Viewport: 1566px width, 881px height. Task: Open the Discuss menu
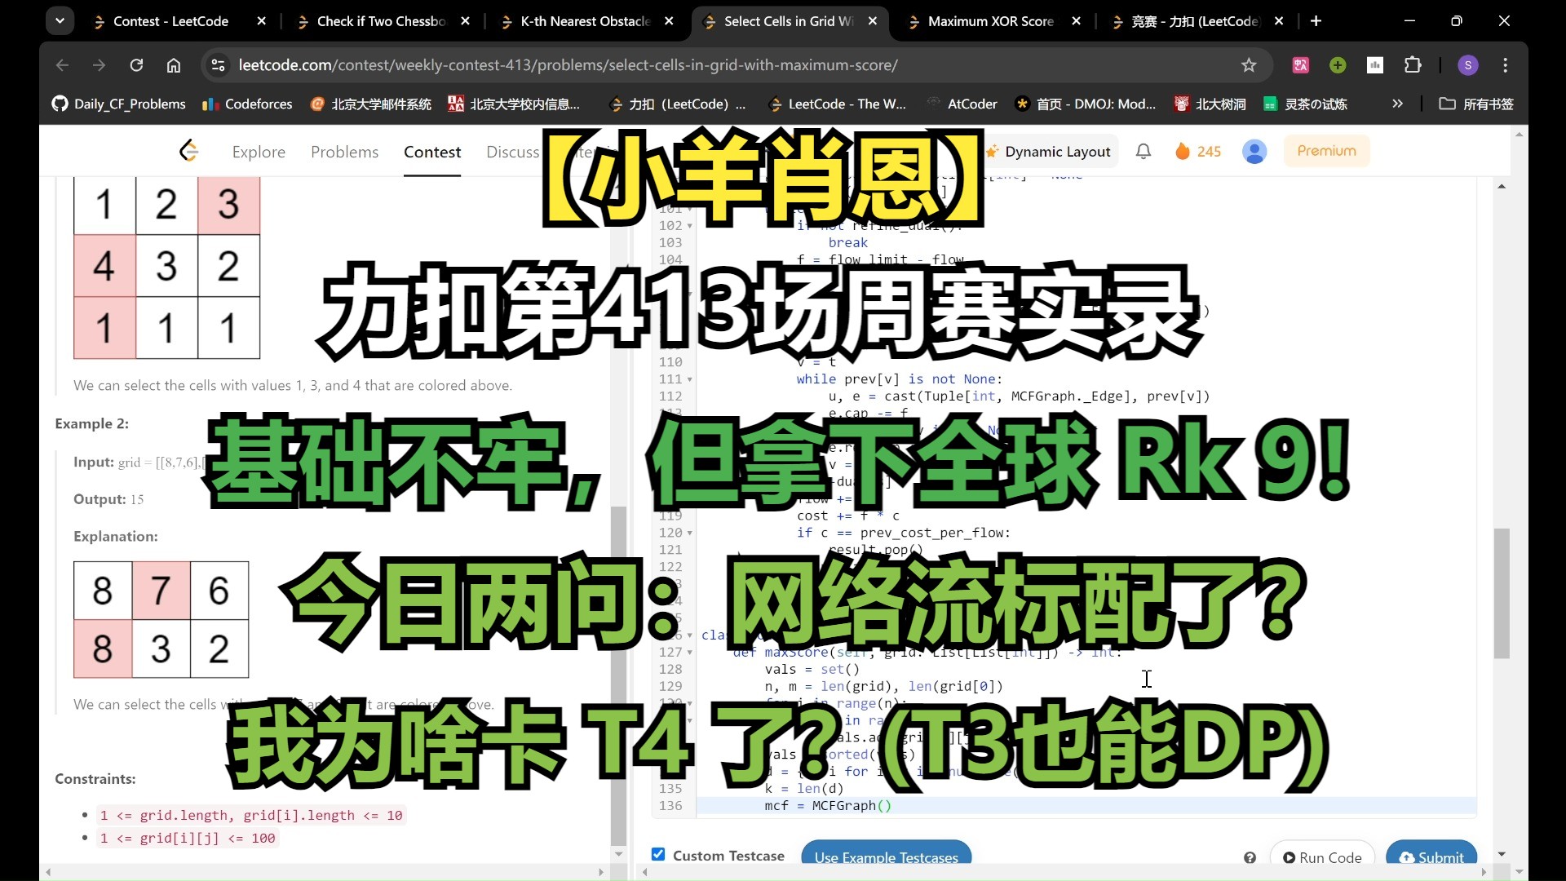coord(512,152)
